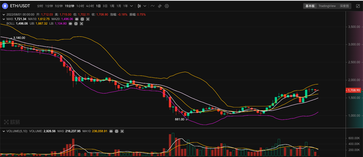Open chart style dropdown arrow beside candlestick icon
The width and height of the screenshot is (363, 157).
click(x=145, y=6)
